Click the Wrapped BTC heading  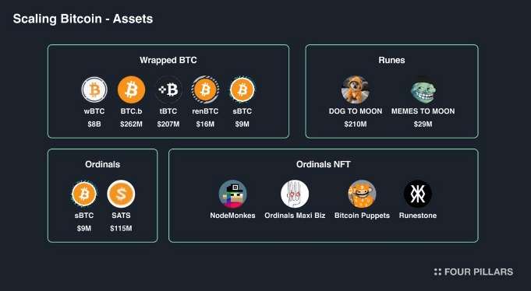point(168,60)
